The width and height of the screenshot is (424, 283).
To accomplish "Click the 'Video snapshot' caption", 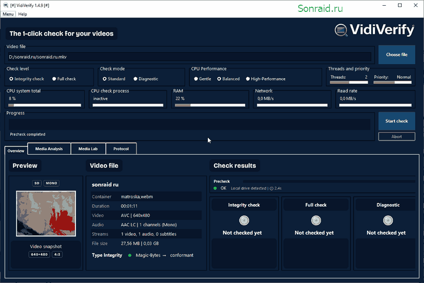I will [46, 246].
